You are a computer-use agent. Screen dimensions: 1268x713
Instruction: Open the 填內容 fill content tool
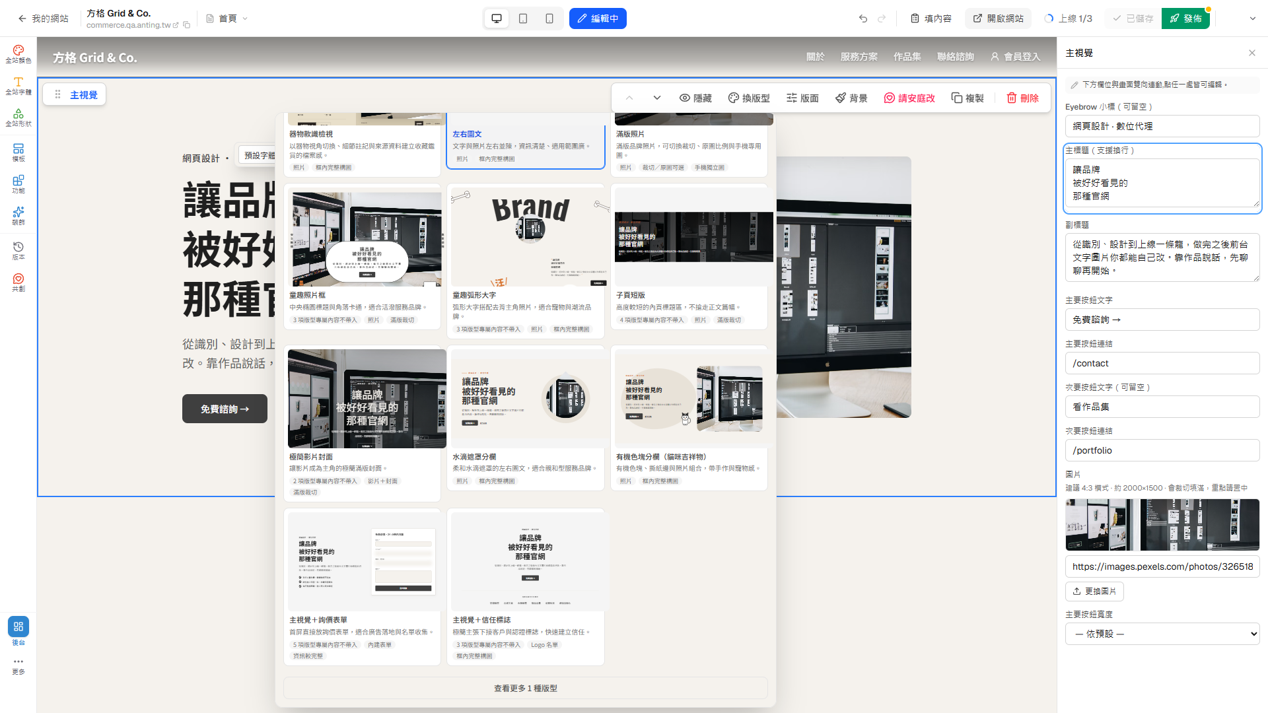[931, 18]
